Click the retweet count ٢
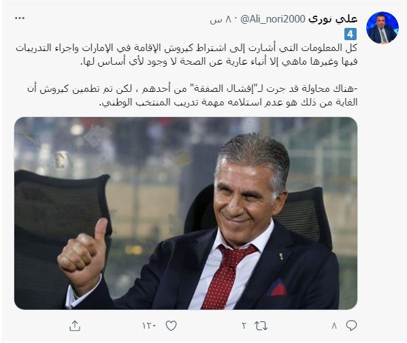Screen dimensions: 407x343 [244, 325]
